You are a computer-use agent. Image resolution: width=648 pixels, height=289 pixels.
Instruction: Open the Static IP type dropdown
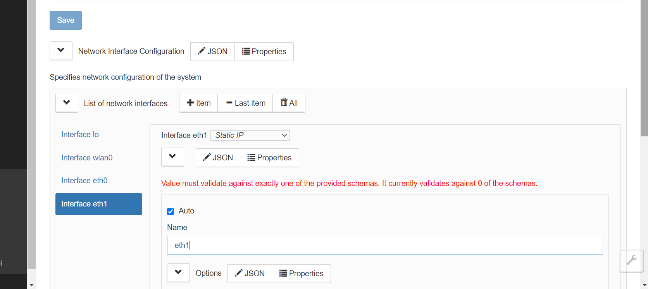pyautogui.click(x=250, y=135)
